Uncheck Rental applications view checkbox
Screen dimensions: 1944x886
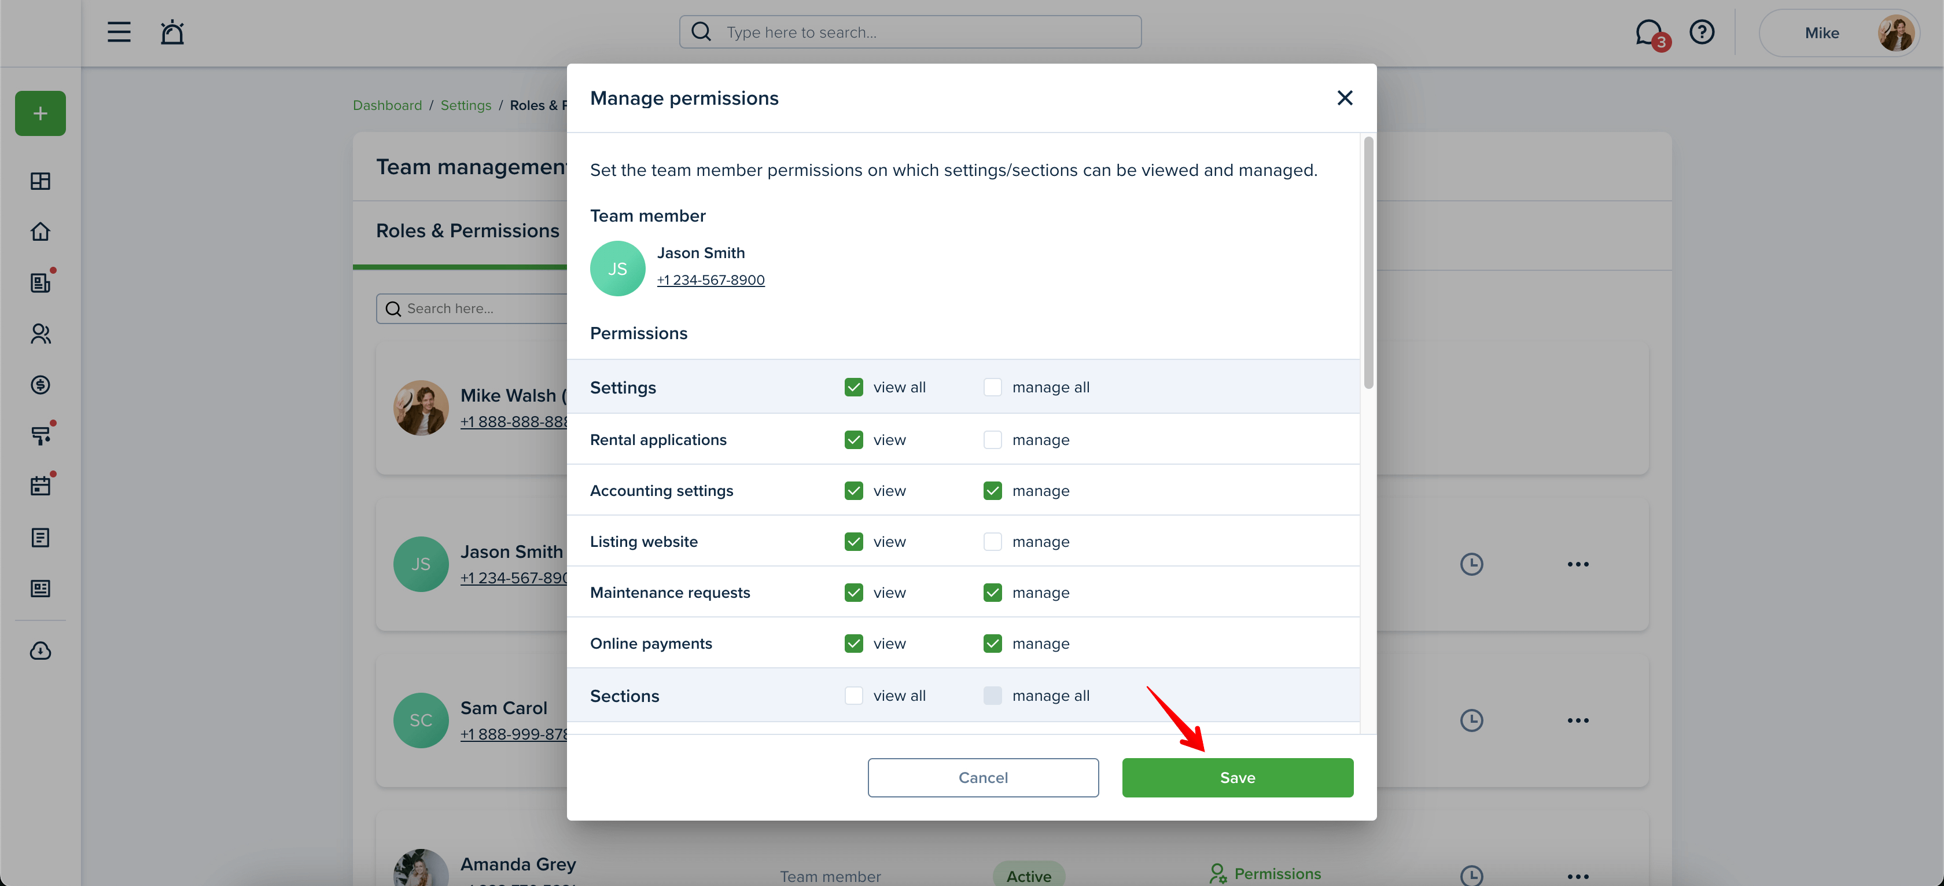pyautogui.click(x=853, y=440)
